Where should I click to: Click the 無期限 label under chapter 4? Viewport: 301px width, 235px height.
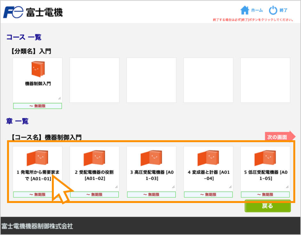[208, 195]
